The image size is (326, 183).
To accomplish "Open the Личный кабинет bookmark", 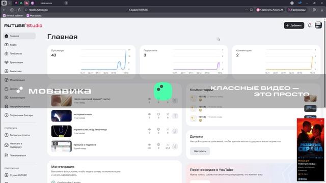I will point(13,16).
